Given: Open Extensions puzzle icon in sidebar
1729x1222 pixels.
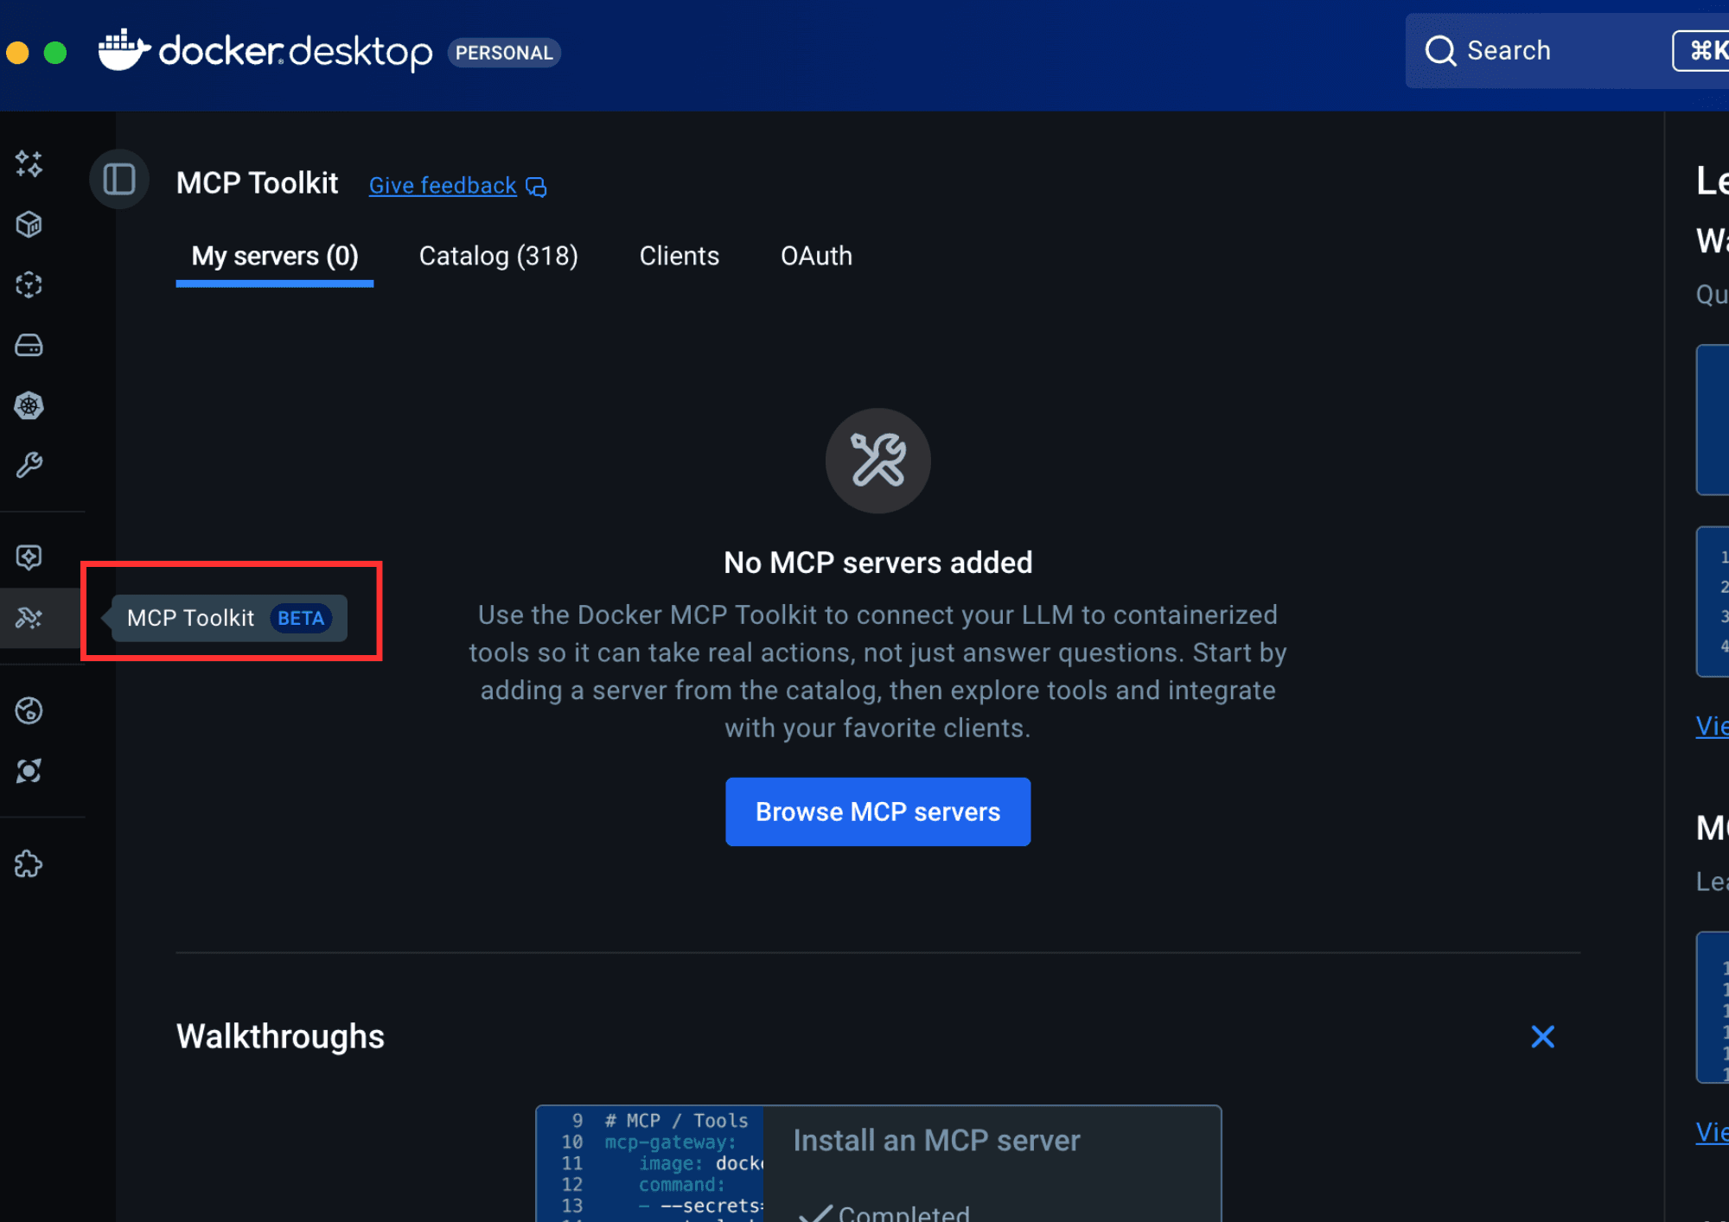Looking at the screenshot, I should coord(29,863).
